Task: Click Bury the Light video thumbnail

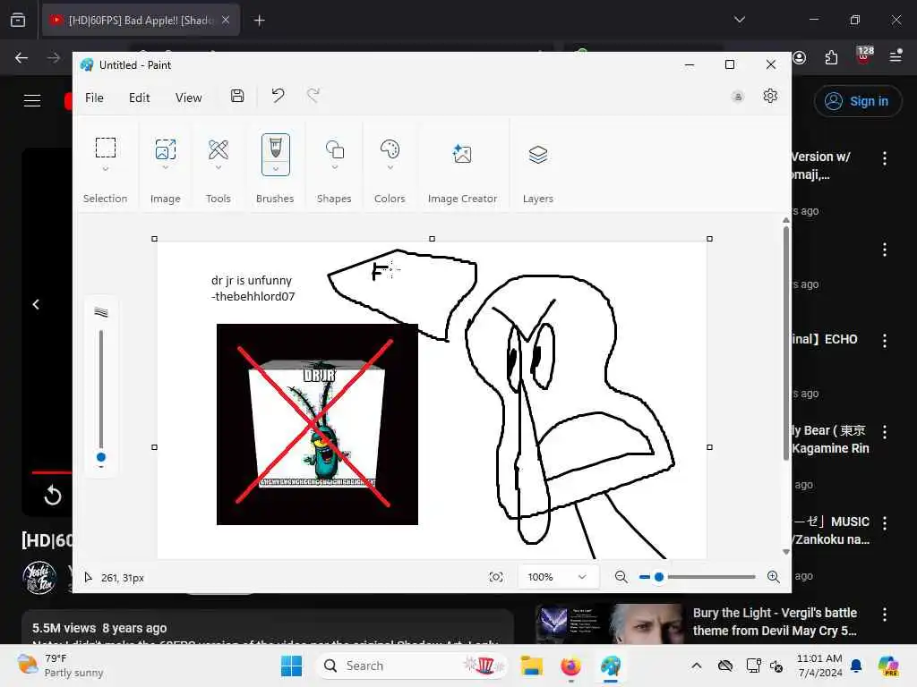Action: point(609,623)
